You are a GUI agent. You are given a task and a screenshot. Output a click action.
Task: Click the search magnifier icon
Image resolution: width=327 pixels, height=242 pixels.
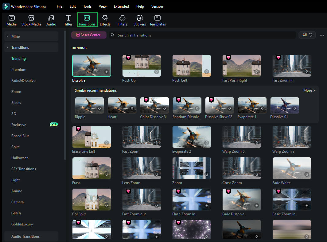(x=112, y=35)
